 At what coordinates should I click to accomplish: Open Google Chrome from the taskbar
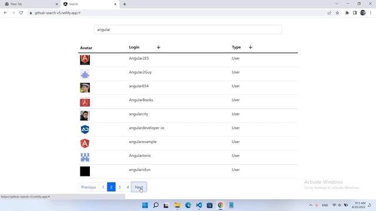coord(220,205)
